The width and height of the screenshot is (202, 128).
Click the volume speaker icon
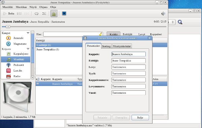tap(163, 13)
